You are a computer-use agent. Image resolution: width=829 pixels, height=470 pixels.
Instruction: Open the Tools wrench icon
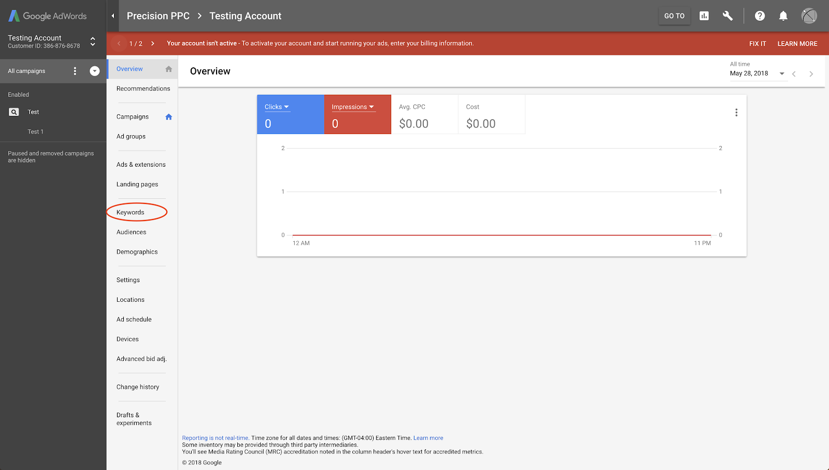pos(727,16)
